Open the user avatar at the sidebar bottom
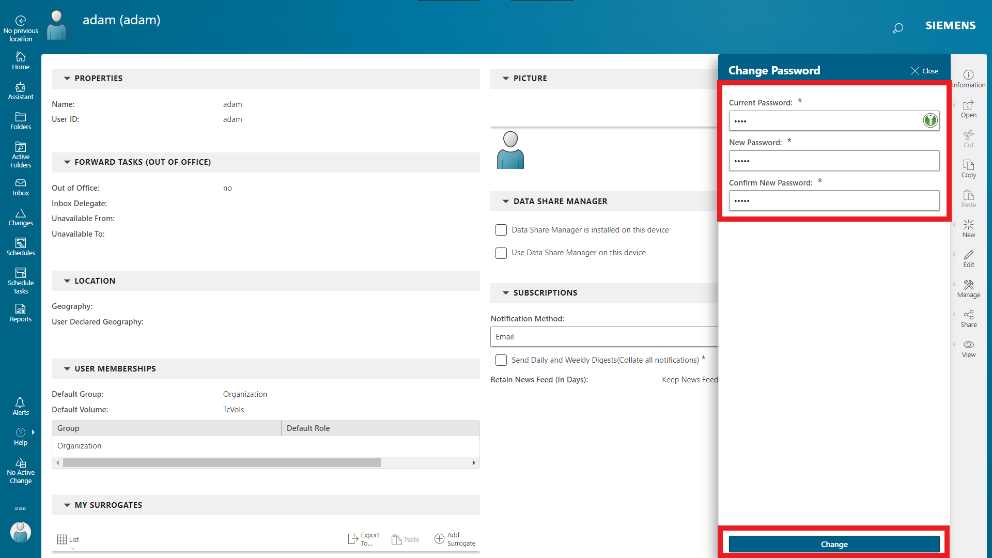The height and width of the screenshot is (558, 992). click(x=21, y=532)
